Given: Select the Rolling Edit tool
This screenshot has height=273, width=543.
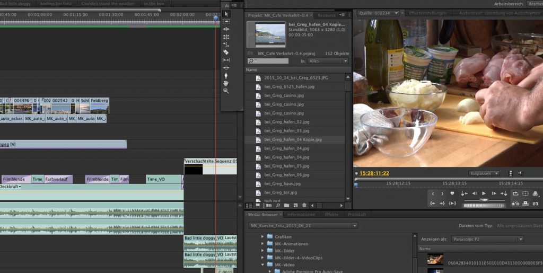Looking at the screenshot, I should [226, 37].
